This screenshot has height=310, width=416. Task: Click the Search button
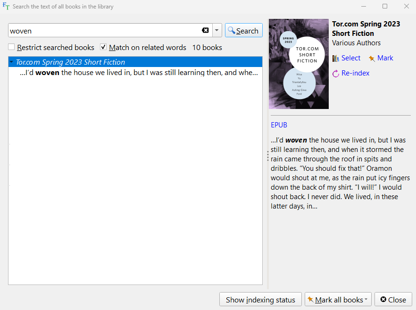pyautogui.click(x=243, y=31)
